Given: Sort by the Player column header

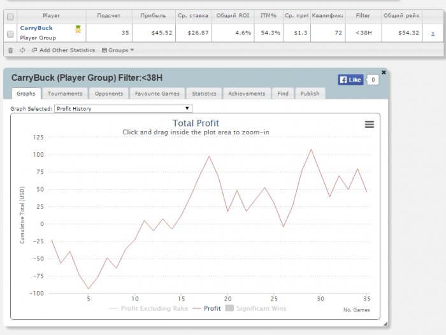Looking at the screenshot, I should [52, 16].
